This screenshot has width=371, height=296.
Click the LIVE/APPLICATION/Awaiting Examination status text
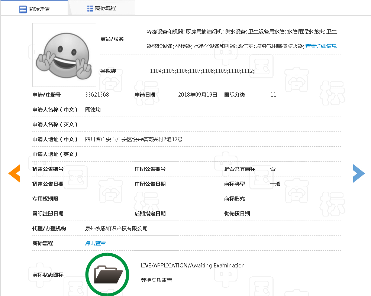pos(193,266)
